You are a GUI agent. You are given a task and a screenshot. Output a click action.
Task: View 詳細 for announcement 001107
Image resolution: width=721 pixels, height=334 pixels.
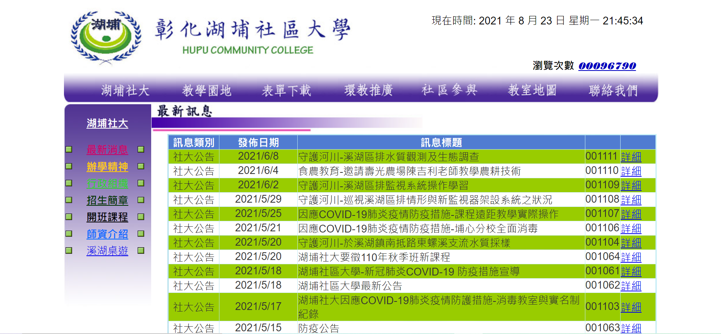tap(631, 214)
